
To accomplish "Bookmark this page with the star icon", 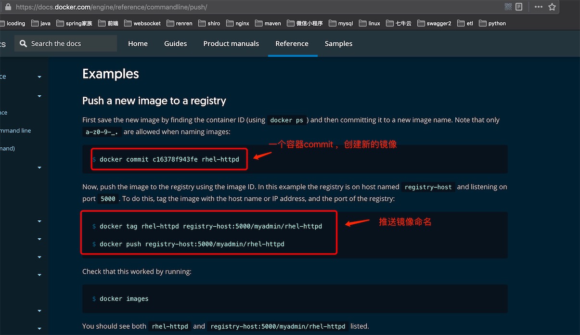I will (552, 7).
